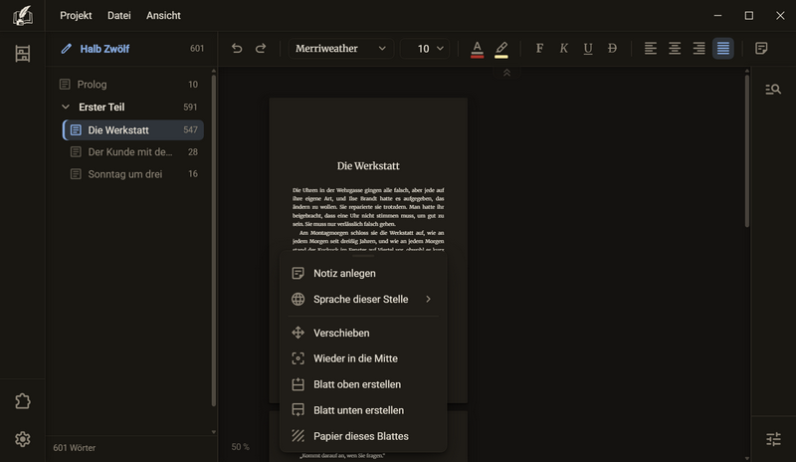The width and height of the screenshot is (796, 462).
Task: Collapse the Erster Teil folder
Action: point(66,108)
